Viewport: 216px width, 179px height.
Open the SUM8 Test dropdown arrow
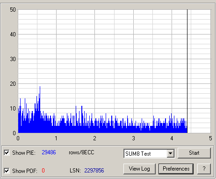pyautogui.click(x=171, y=153)
